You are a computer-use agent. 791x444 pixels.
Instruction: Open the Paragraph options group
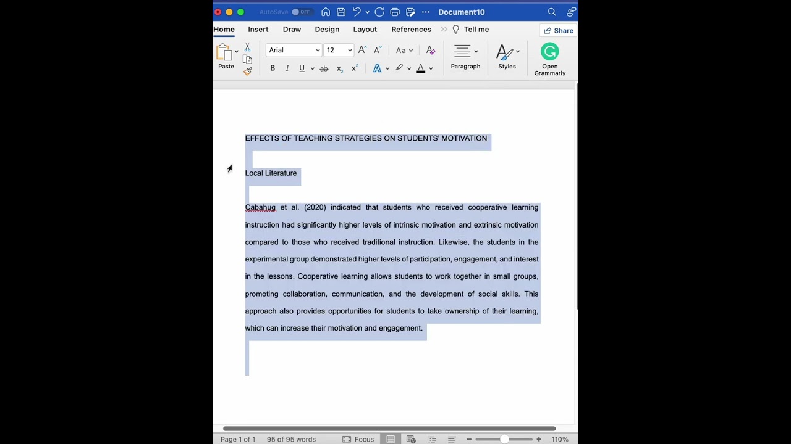coord(465,57)
